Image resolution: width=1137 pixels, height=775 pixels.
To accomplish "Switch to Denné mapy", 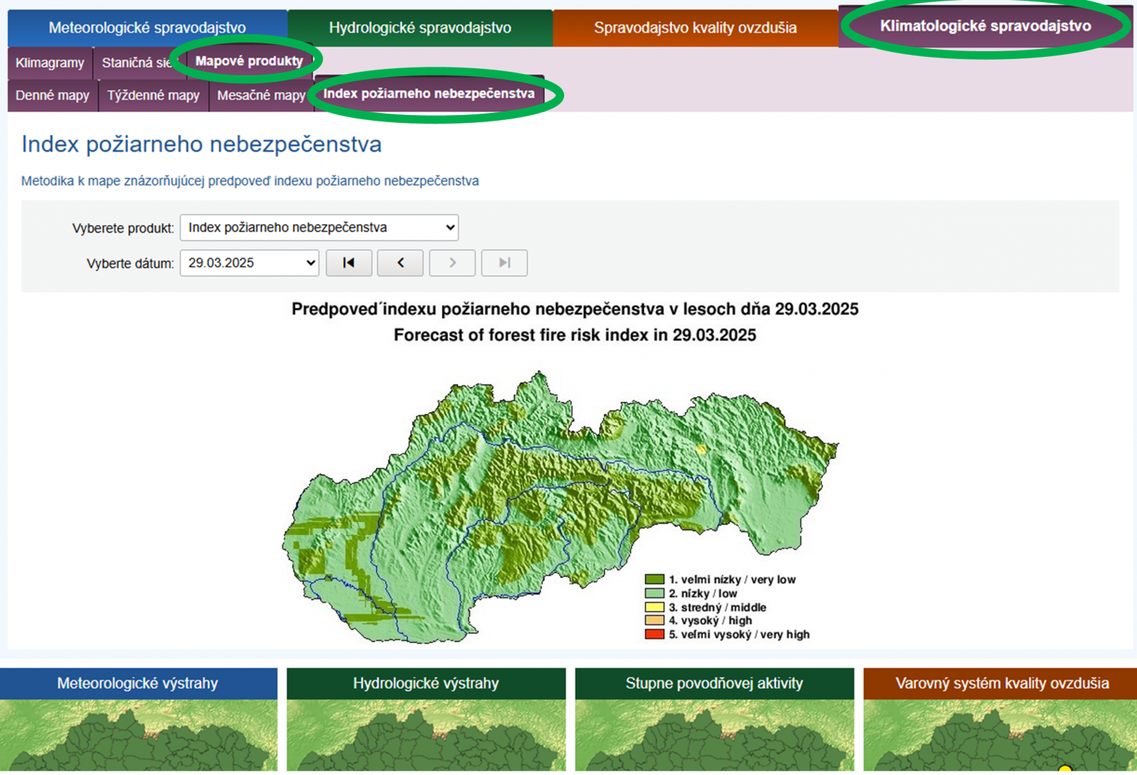I will click(x=53, y=95).
